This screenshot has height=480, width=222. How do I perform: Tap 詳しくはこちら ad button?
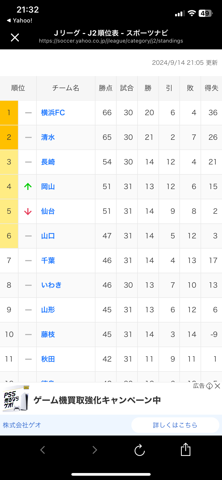coord(175,425)
